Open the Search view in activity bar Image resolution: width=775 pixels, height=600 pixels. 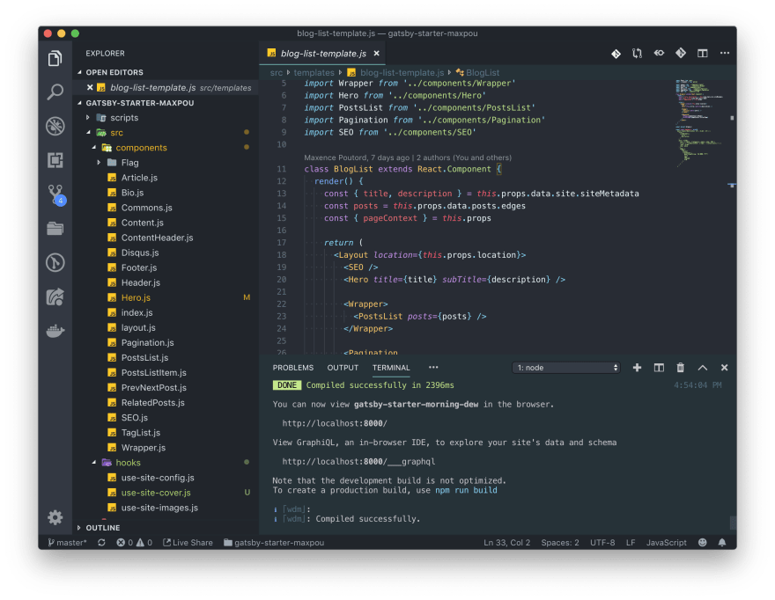(x=55, y=91)
